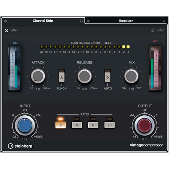The height and width of the screenshot is (169, 169).
Task: Click the blue INPUT gain knob
Action: pyautogui.click(x=25, y=125)
